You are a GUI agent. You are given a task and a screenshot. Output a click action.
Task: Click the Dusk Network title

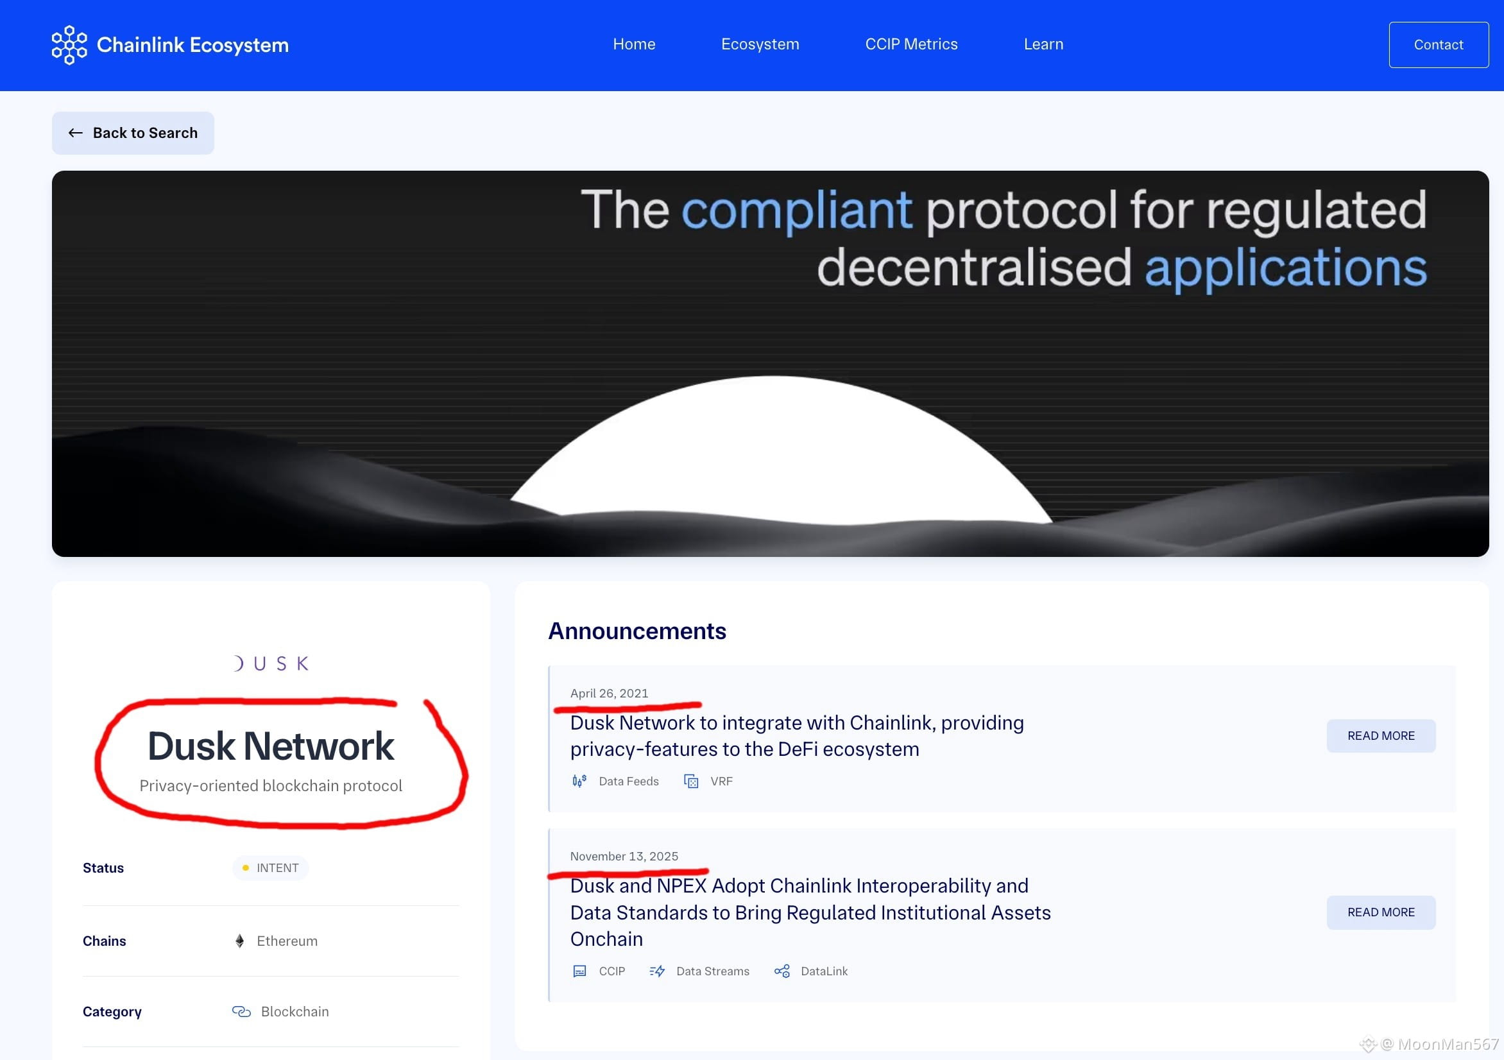(271, 746)
